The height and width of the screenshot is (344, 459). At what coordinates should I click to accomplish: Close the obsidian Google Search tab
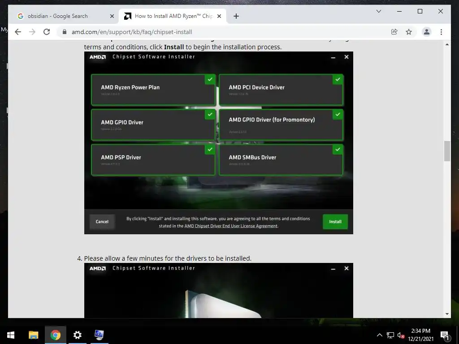coord(112,16)
